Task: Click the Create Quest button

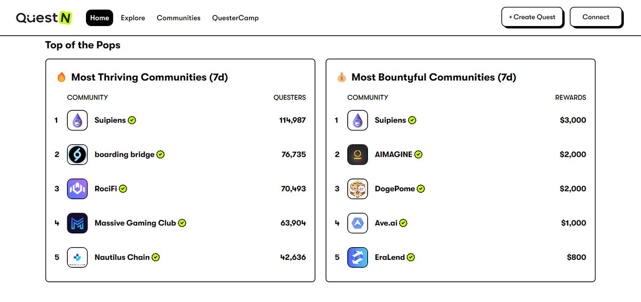Action: pos(532,17)
